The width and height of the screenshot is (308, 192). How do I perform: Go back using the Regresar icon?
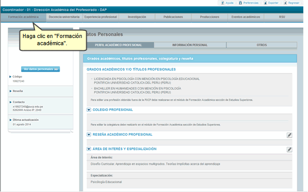[x=285, y=3]
